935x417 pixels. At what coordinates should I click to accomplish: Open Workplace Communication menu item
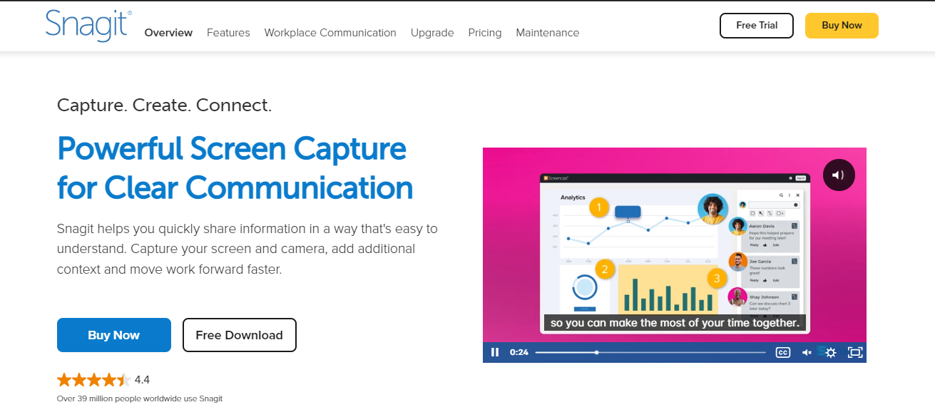(x=330, y=33)
